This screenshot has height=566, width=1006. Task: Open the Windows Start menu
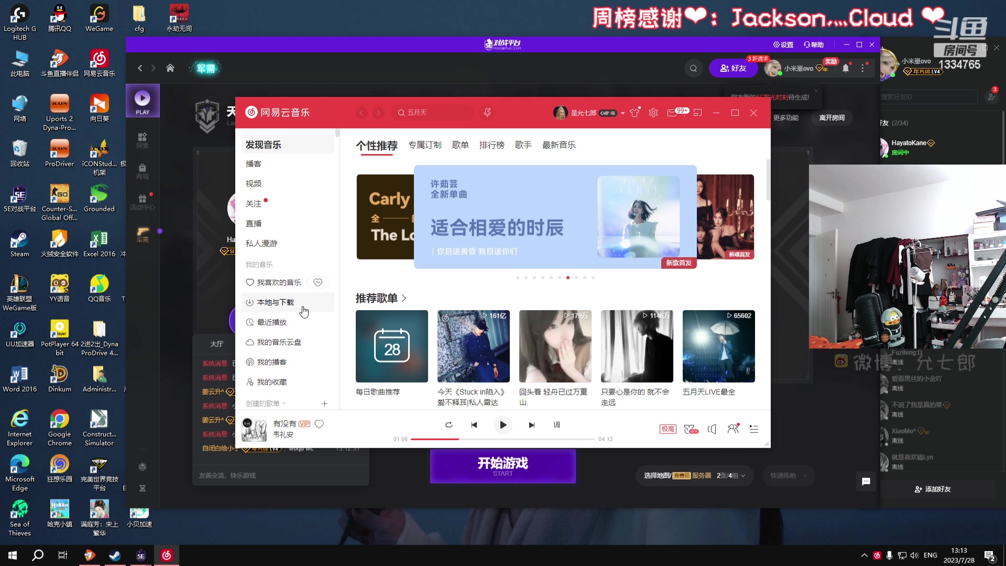pos(13,556)
